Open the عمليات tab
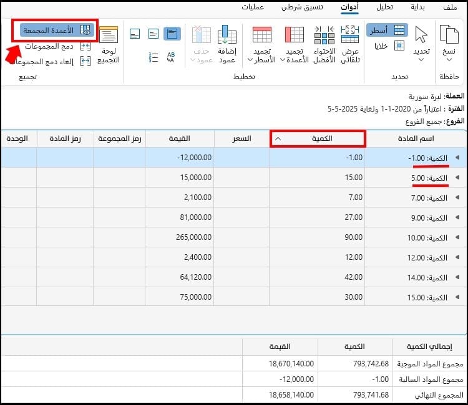 [253, 7]
